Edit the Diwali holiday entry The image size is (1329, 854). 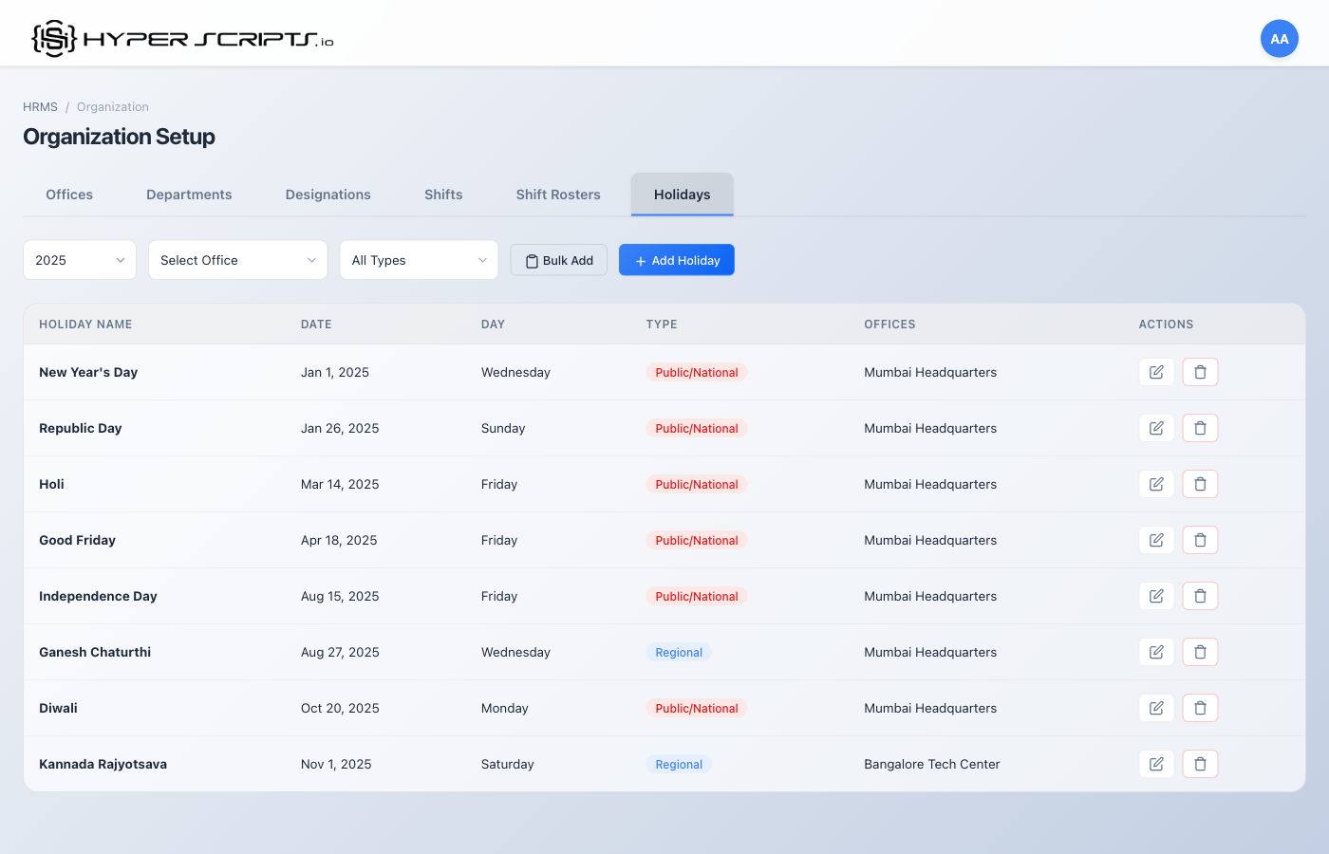[x=1156, y=708]
